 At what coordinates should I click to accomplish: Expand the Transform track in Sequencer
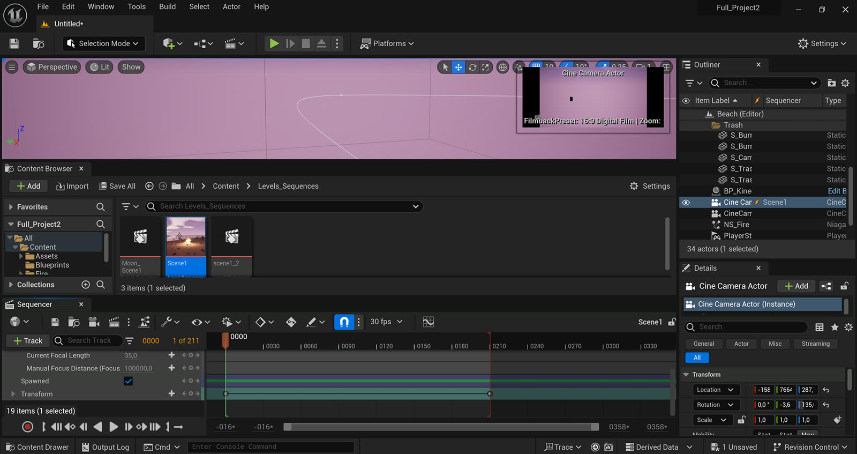pyautogui.click(x=13, y=394)
